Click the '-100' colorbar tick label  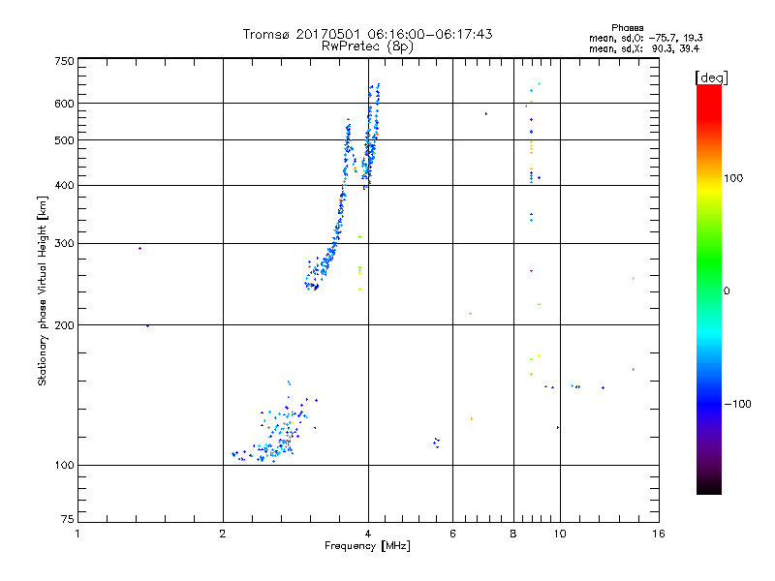[737, 404]
